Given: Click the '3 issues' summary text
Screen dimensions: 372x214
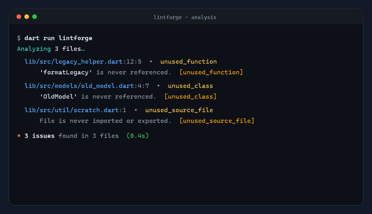Looking at the screenshot, I should [39, 136].
